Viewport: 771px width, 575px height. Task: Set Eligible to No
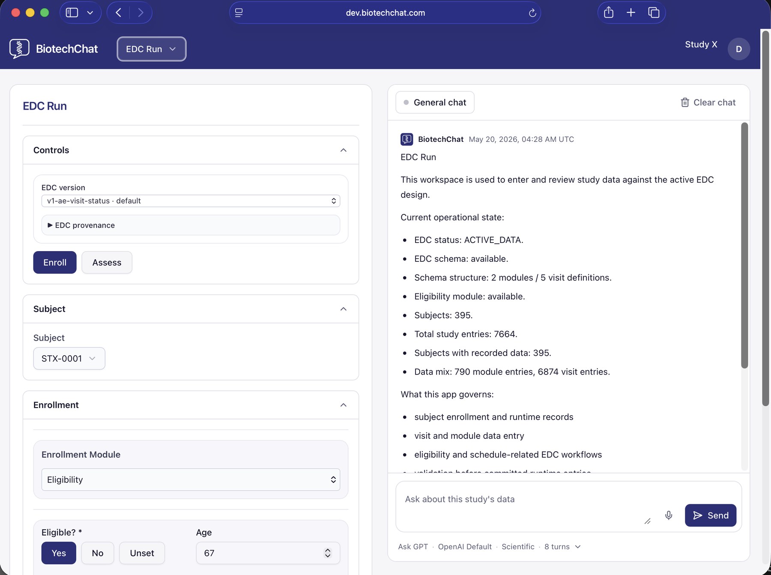click(98, 553)
